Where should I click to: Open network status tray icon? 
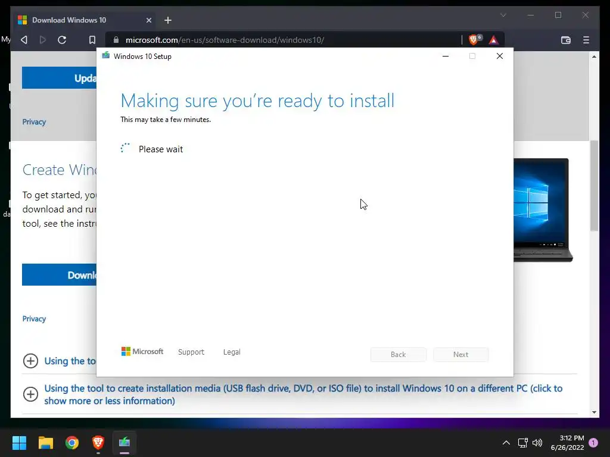tap(522, 443)
